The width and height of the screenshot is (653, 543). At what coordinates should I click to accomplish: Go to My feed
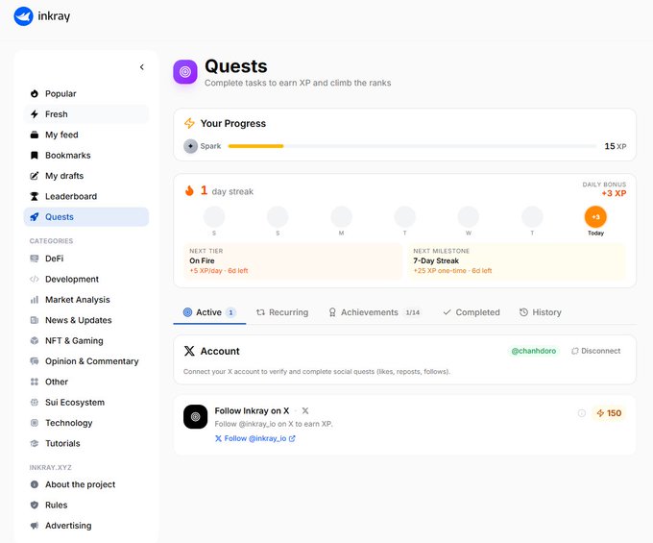[86, 135]
